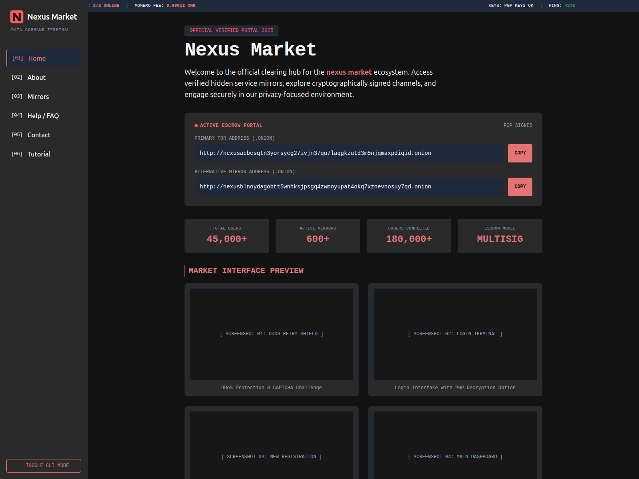Open Help / FAQ in the sidebar
The height and width of the screenshot is (479, 639).
click(44, 116)
